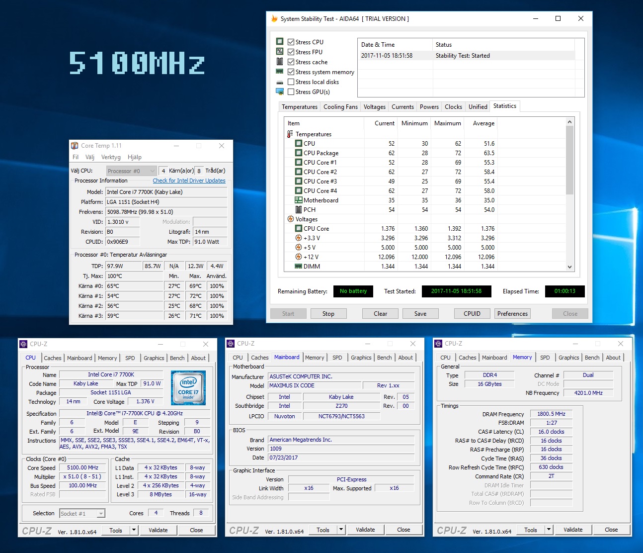Click the chip icon of CPU Package row

coord(299,153)
